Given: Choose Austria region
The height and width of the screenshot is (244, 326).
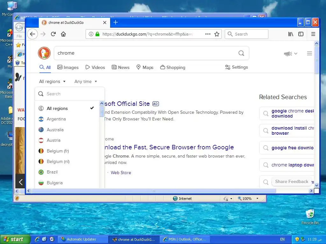Looking at the screenshot, I should pos(67,140).
